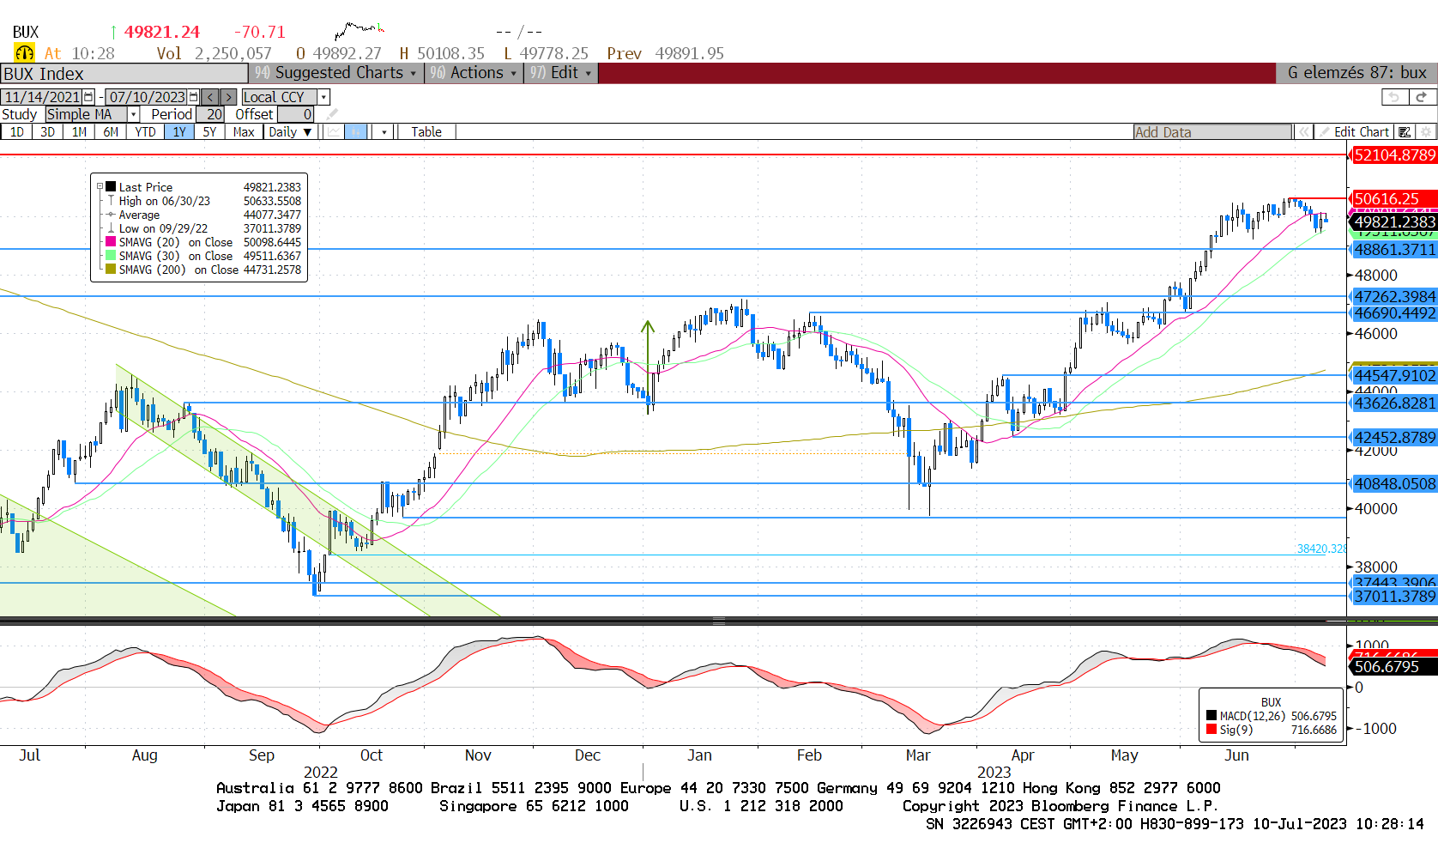Screen dimensions: 1438x861
Task: Open chart settings gear icon
Action: click(1426, 131)
